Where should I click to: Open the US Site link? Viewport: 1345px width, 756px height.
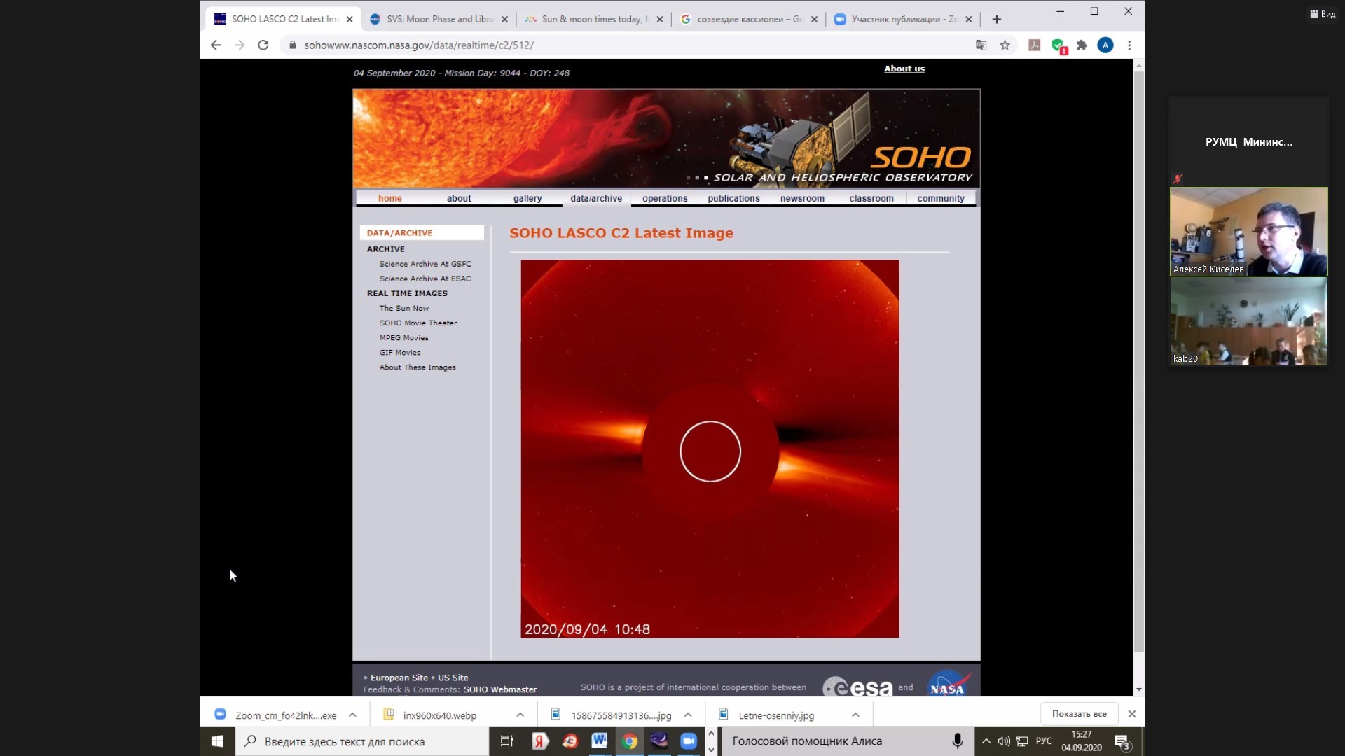[x=453, y=678]
